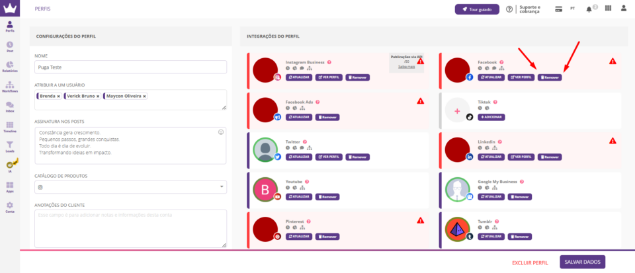635x273 pixels.
Task: Go to Workflows in the sidebar
Action: [9, 87]
